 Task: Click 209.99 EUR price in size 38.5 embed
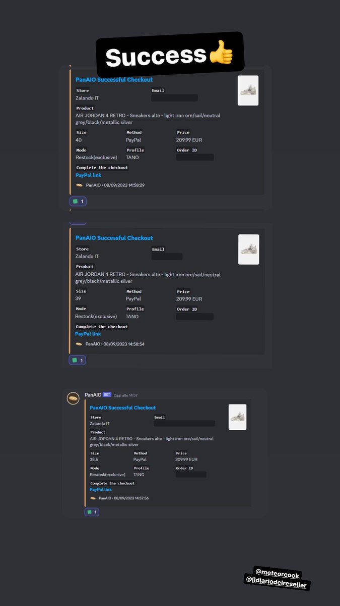pyautogui.click(x=186, y=460)
